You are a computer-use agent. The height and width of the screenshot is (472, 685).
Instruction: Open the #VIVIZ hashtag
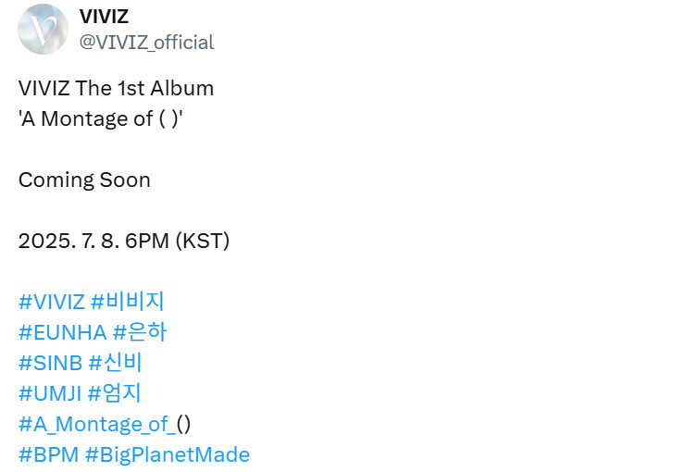52,302
